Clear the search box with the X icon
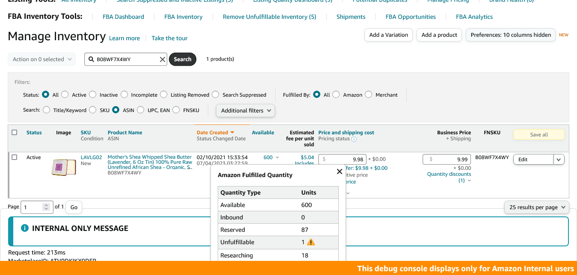577x275 pixels. (163, 59)
